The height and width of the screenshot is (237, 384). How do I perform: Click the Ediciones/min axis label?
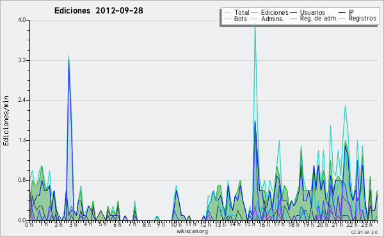(6, 120)
